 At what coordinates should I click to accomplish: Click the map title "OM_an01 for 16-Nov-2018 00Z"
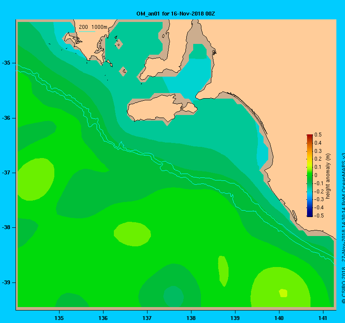click(x=176, y=14)
